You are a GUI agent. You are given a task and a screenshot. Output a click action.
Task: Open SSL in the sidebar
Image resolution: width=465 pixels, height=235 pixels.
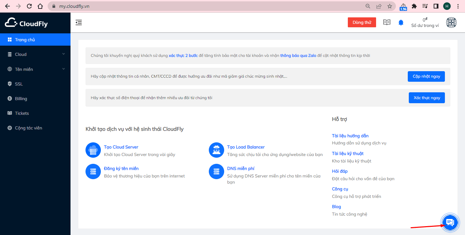click(35, 84)
